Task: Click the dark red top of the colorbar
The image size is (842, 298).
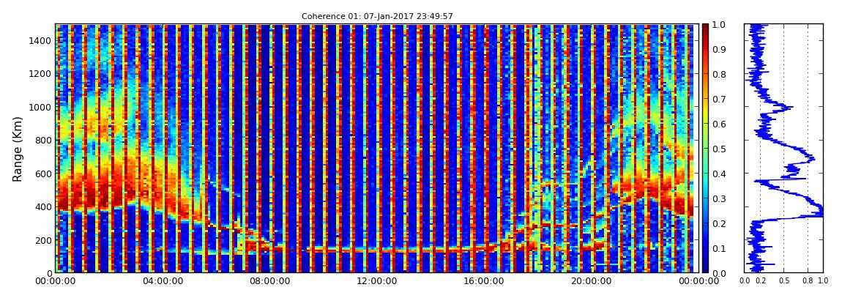Action: click(x=705, y=28)
